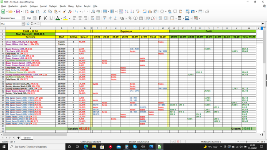The width and height of the screenshot is (267, 150).
Task: Open the font name dropdown
Action: click(x=23, y=18)
